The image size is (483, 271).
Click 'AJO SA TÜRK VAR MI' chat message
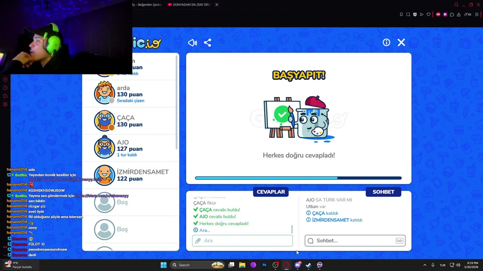(329, 200)
